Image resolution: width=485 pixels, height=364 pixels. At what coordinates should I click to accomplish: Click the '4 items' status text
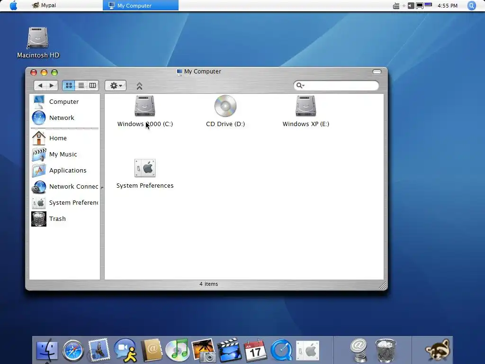(x=208, y=284)
